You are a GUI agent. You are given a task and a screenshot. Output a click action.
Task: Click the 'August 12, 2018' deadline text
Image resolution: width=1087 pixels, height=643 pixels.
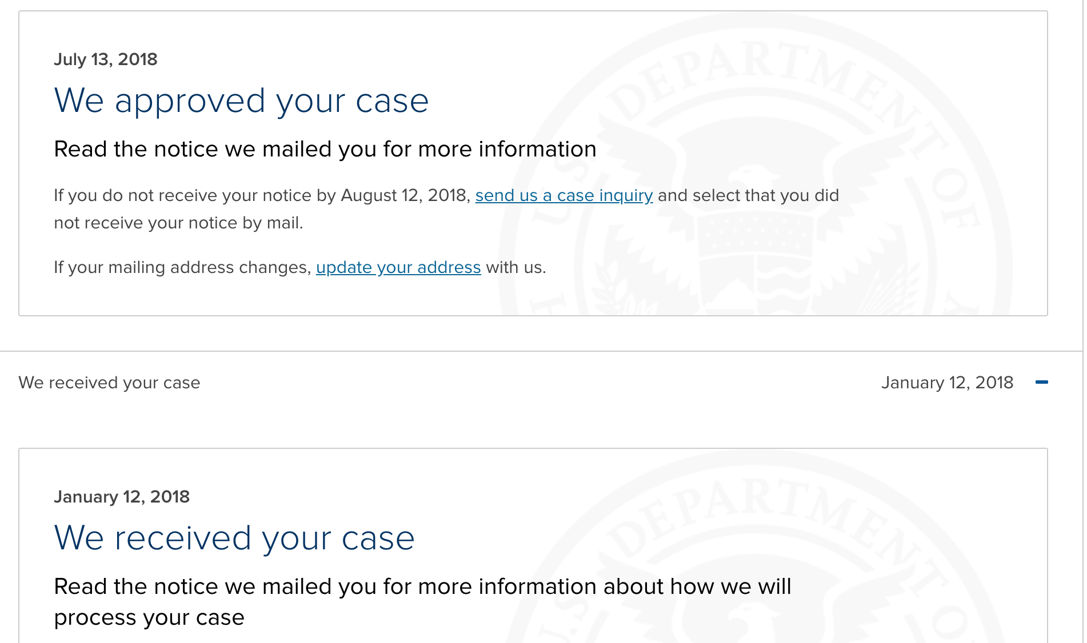point(406,195)
